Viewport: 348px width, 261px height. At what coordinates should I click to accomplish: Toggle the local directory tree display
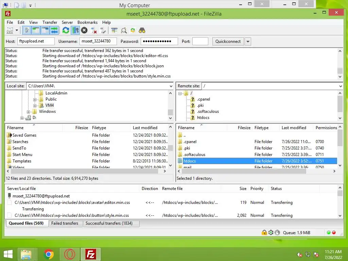(x=36, y=30)
